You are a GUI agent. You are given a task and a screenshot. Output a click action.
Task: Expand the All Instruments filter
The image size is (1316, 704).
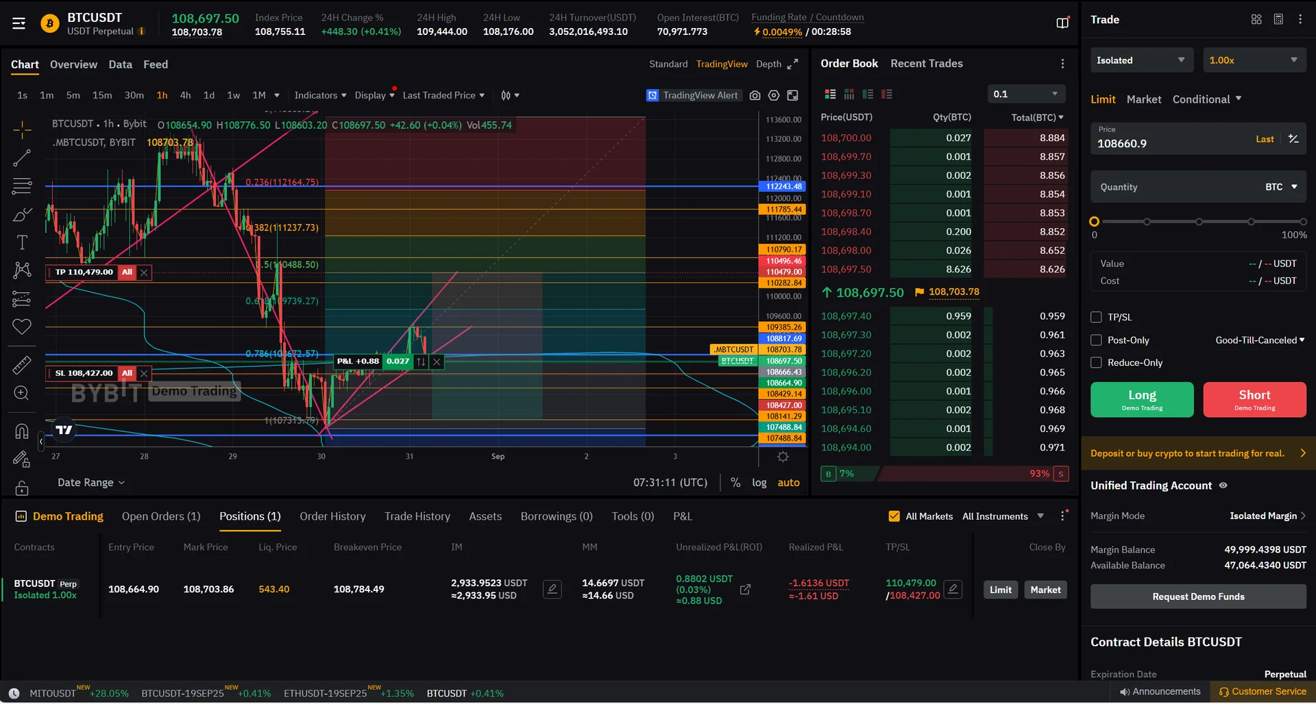click(1003, 516)
